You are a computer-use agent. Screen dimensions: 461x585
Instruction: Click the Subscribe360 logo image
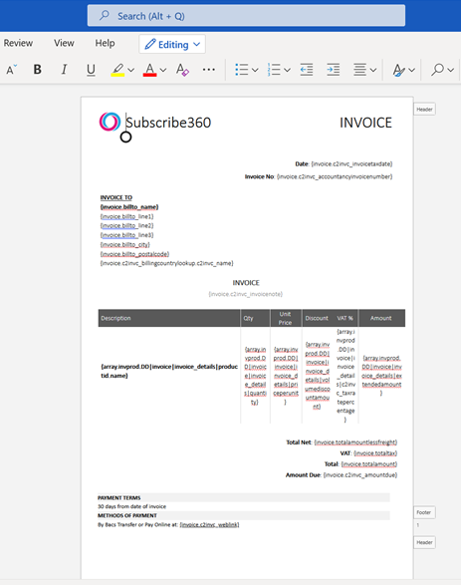coord(110,122)
